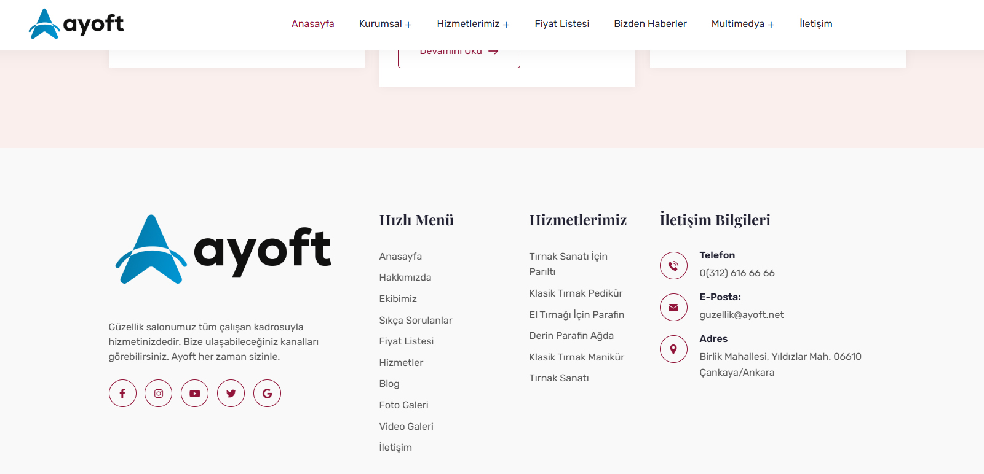Viewport: 984px width, 474px height.
Task: Open Derin Parafin Ağda service link
Action: pyautogui.click(x=571, y=336)
